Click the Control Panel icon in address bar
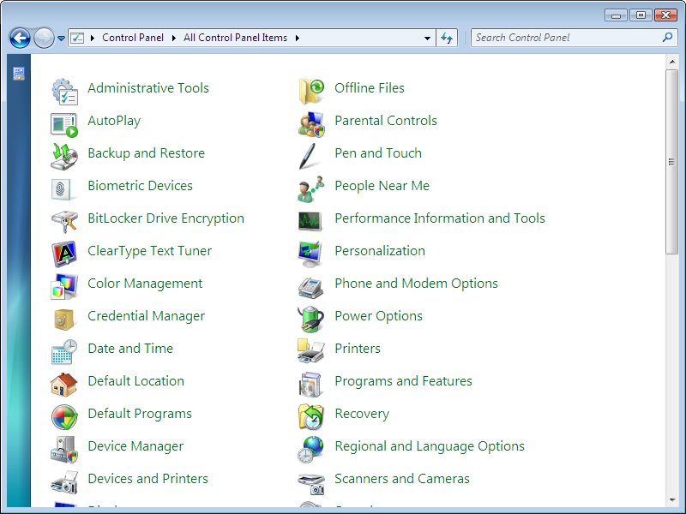Image resolution: width=686 pixels, height=514 pixels. [x=77, y=38]
